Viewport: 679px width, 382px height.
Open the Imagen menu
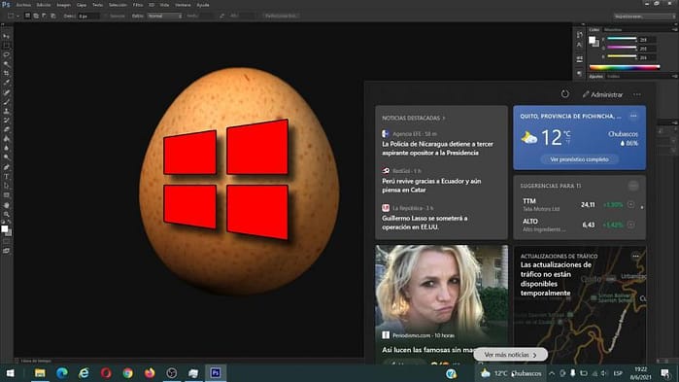(63, 5)
